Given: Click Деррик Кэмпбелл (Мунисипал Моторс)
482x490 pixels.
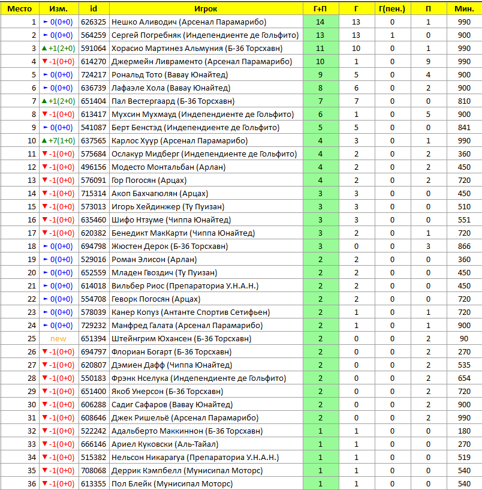Looking at the screenshot, I should coord(187,471).
